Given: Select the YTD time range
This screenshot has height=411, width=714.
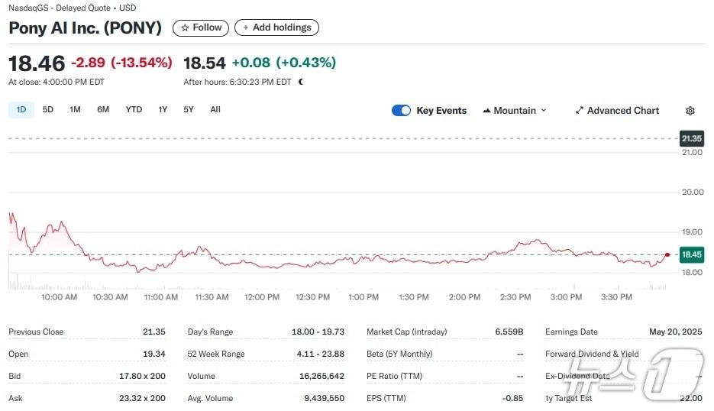Looking at the screenshot, I should tap(134, 110).
